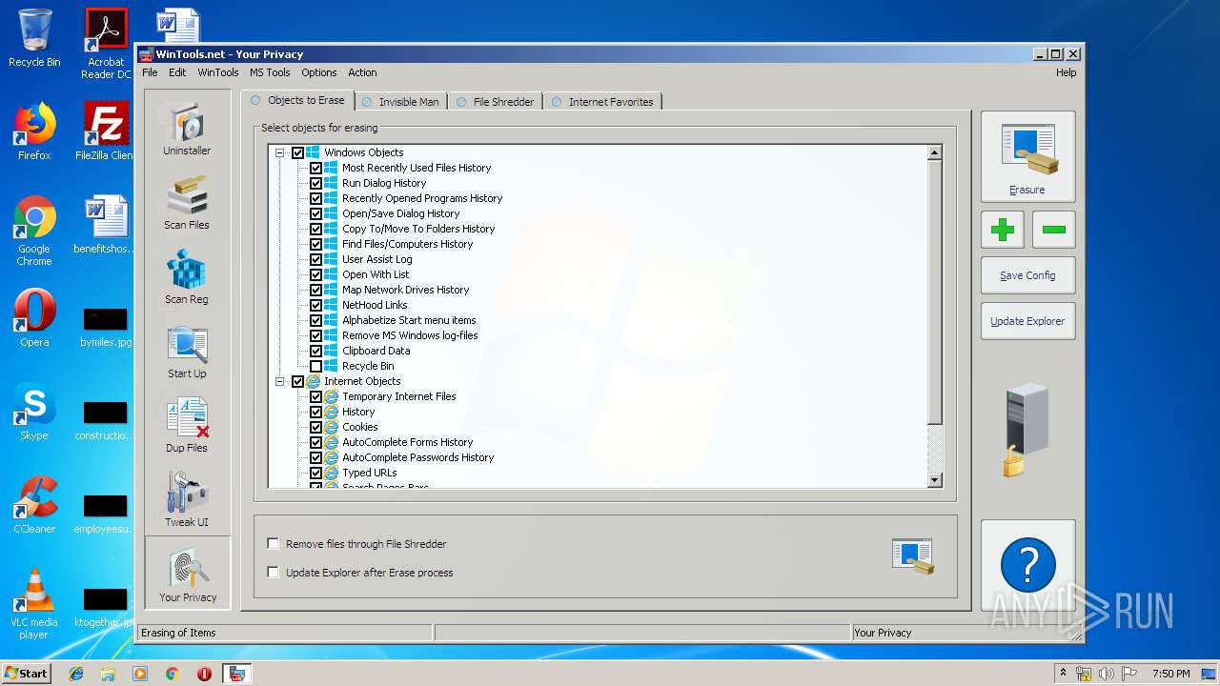
Task: Open the File menu
Action: point(150,72)
